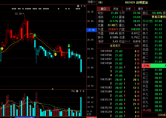Click the VOL indicator label
The height and width of the screenshot is (118, 166).
(x=73, y=91)
